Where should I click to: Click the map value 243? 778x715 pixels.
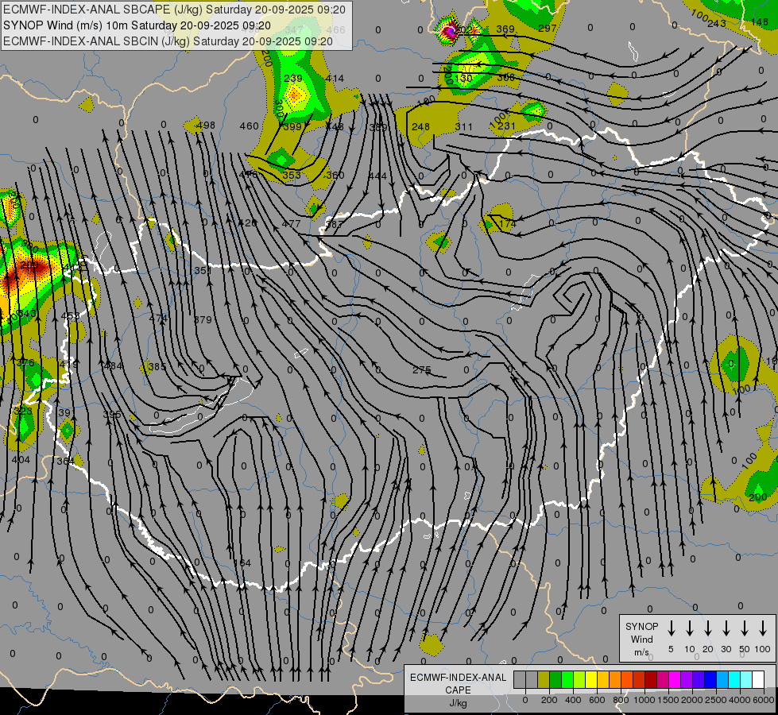point(717,23)
